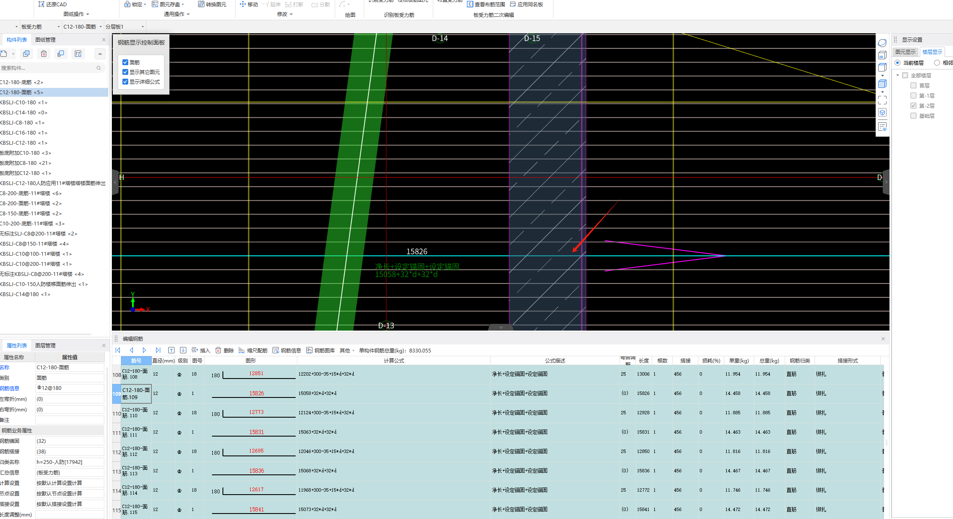Open the 分层板1 dropdown
Image resolution: width=953 pixels, height=519 pixels.
143,27
